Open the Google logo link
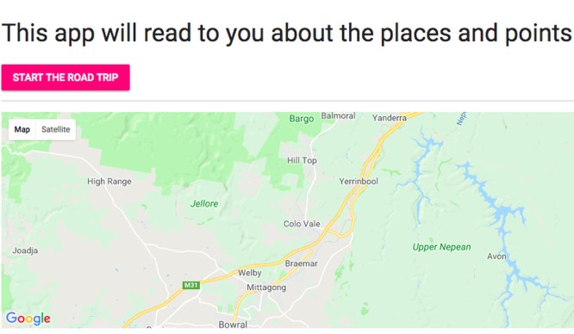Screen dimensions: 574x334 pyautogui.click(x=28, y=319)
